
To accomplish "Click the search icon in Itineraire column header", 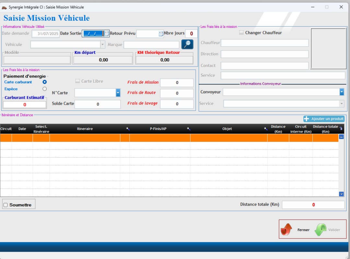I will (128, 129).
